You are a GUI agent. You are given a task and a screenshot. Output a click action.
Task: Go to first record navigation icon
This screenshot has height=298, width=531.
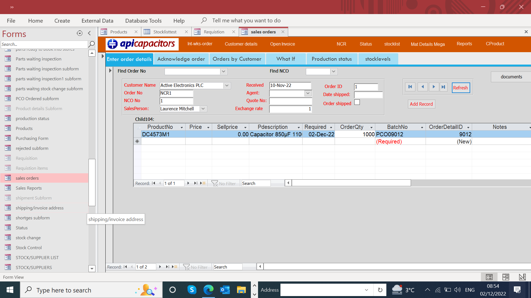pos(410,87)
